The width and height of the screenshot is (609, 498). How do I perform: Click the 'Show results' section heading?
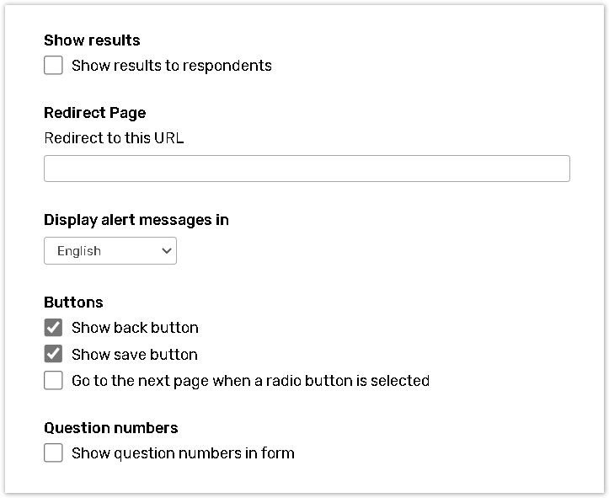92,40
